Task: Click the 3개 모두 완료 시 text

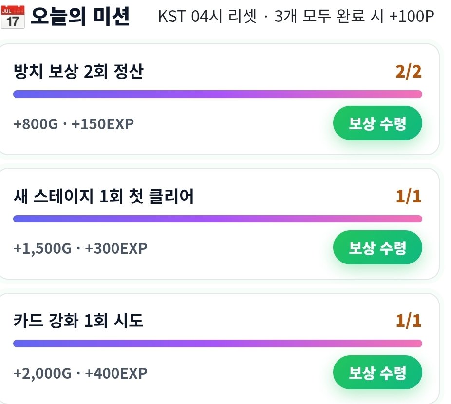Action: tap(329, 16)
